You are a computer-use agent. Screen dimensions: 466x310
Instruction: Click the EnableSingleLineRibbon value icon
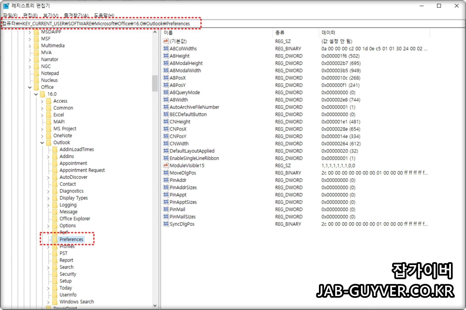click(x=166, y=158)
